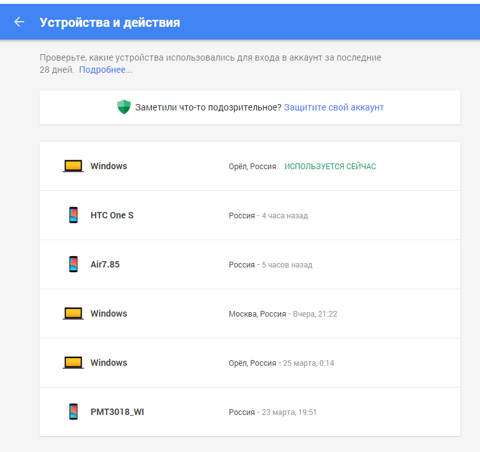Click the 23 марта, 19:51 timestamp
This screenshot has height=452, width=480.
(289, 412)
